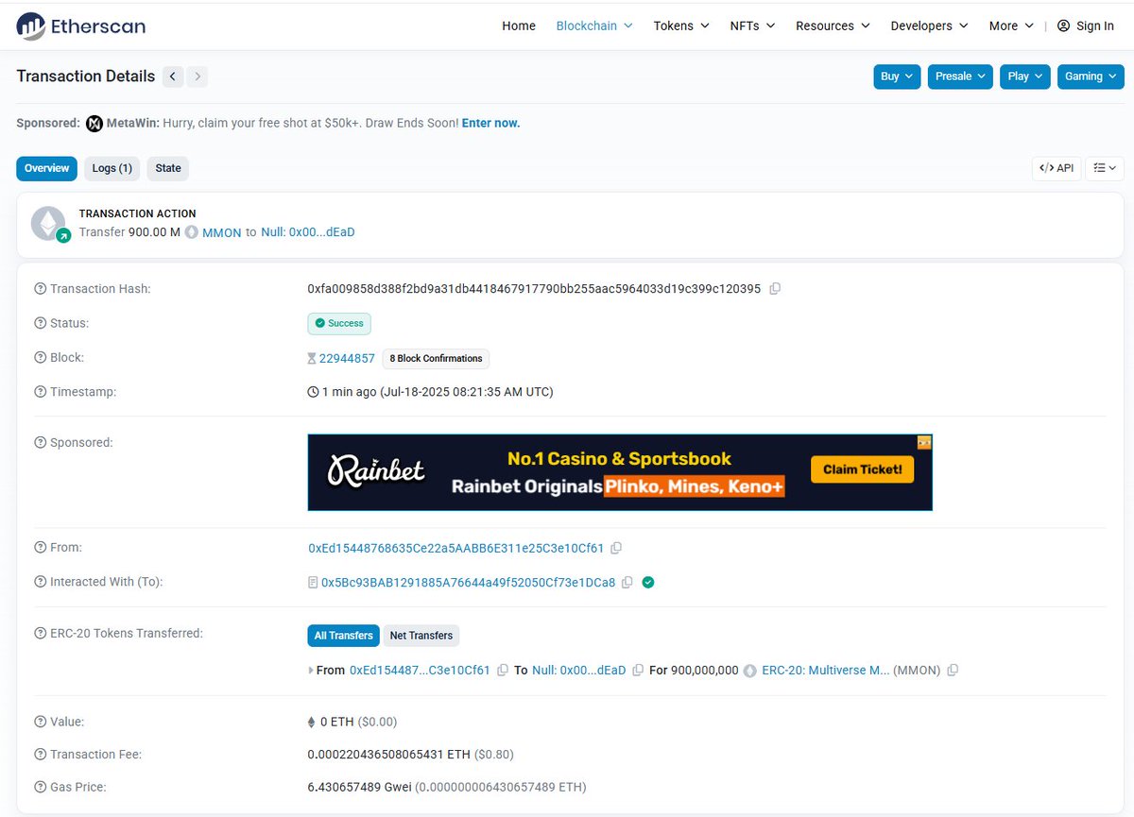Click Value row help icon
Screen dimensions: 1134x817
point(40,722)
